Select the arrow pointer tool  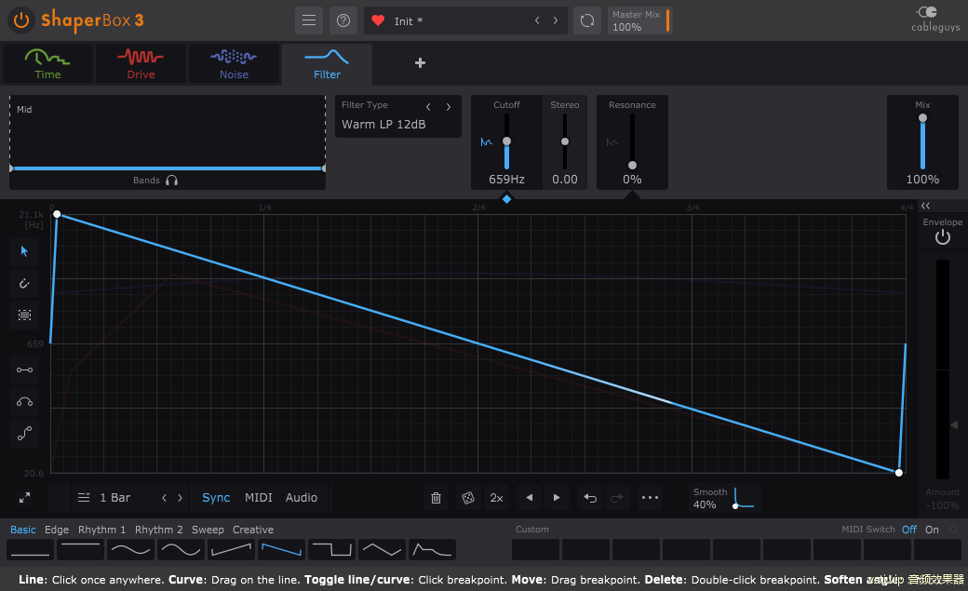pos(25,251)
